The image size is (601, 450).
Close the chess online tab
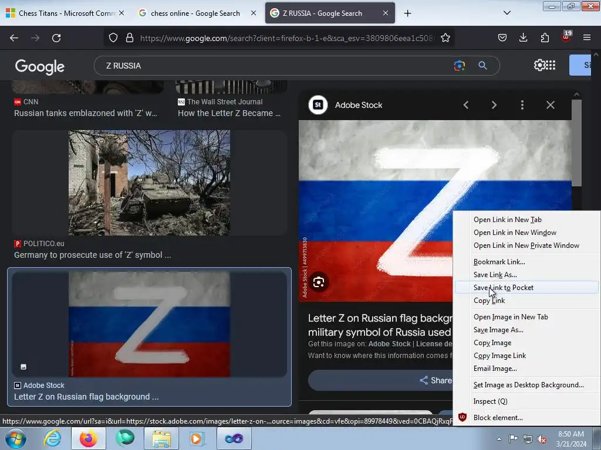pyautogui.click(x=254, y=13)
